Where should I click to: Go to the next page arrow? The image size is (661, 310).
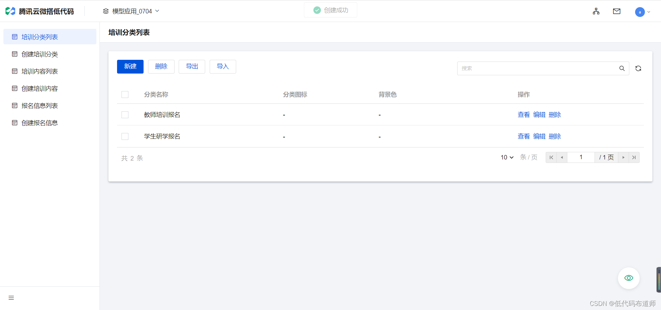623,157
